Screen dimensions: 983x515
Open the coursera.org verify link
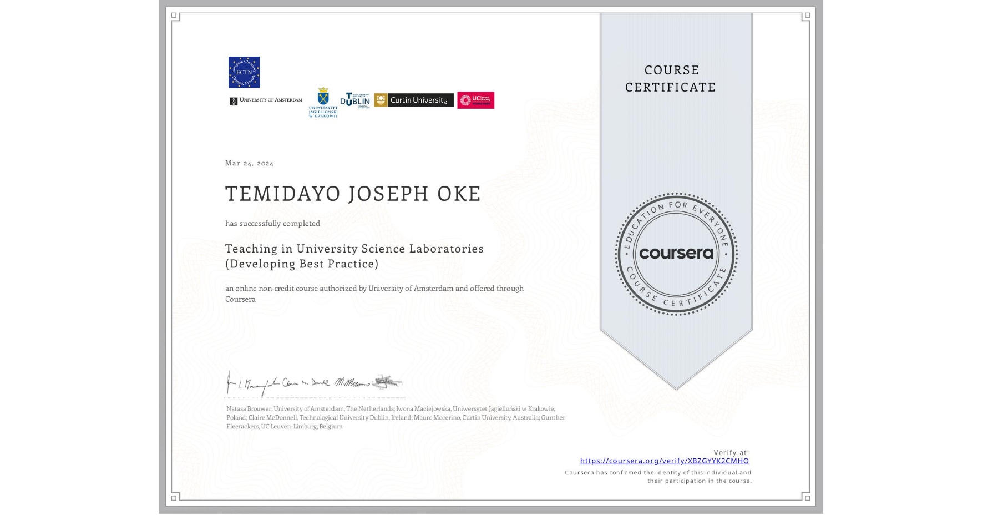point(665,461)
